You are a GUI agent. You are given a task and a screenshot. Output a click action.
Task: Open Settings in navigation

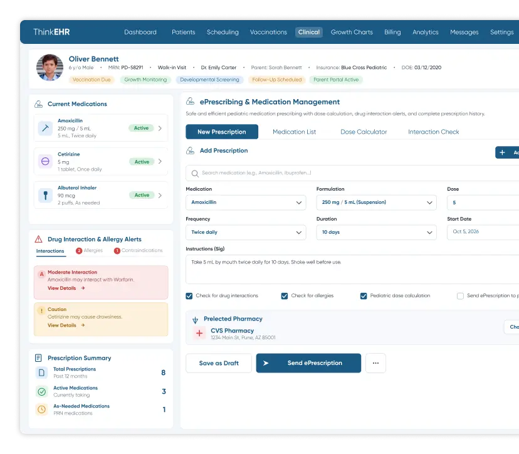click(502, 32)
